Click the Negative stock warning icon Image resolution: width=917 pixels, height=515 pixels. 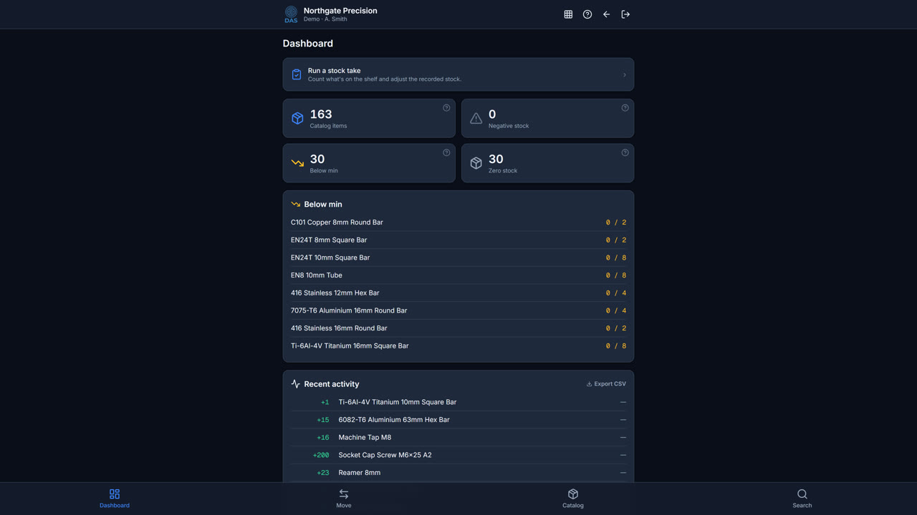pyautogui.click(x=476, y=119)
